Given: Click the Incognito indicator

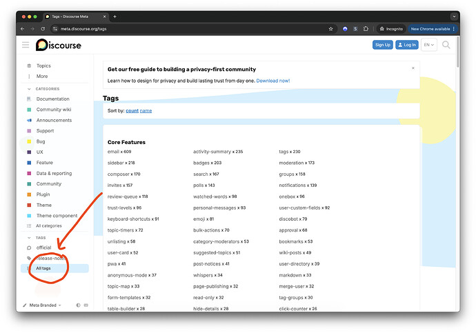Looking at the screenshot, I should (391, 29).
